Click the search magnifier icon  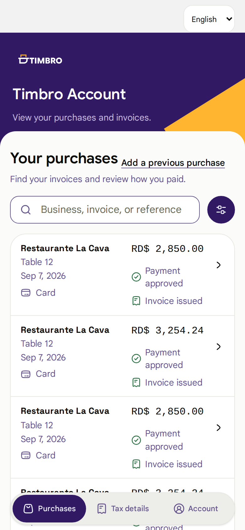pos(26,210)
